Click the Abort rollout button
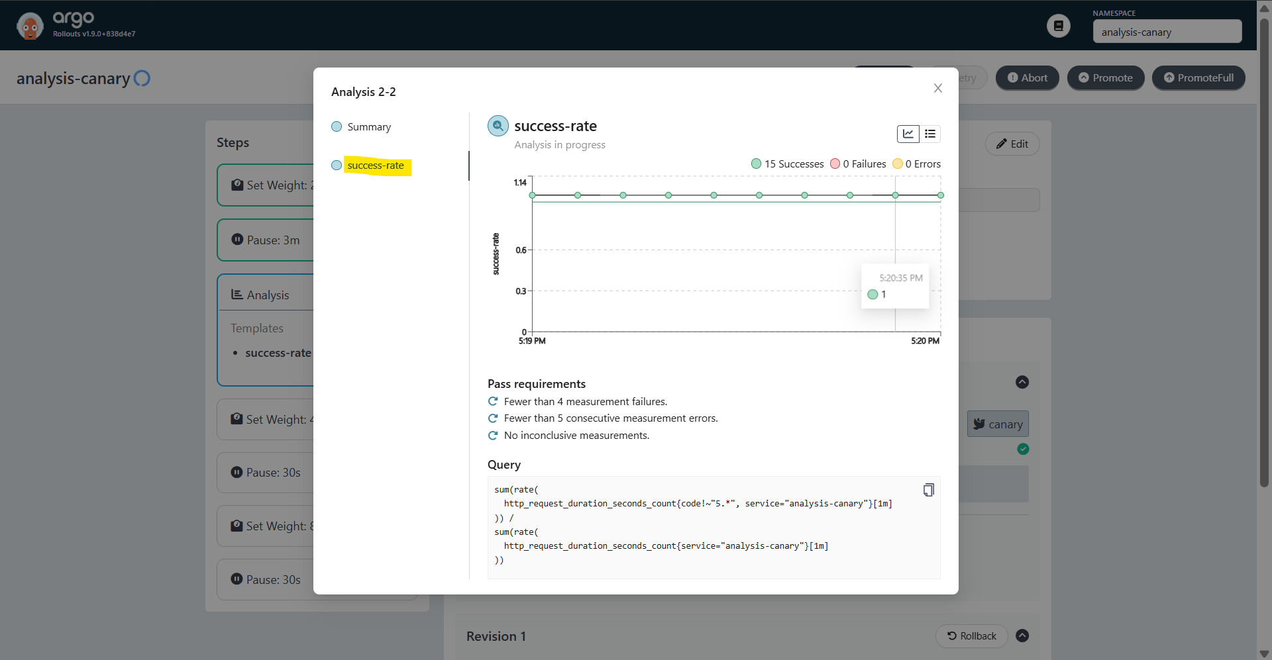Screen dimensions: 1272x660 1027,78
